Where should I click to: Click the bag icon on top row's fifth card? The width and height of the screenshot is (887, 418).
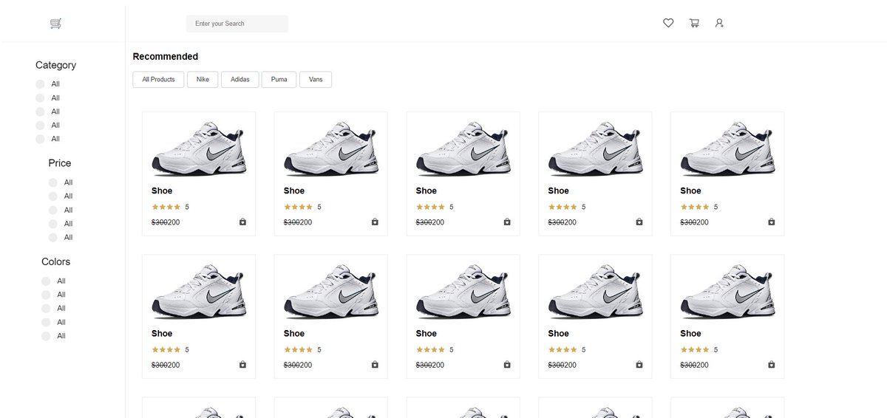772,222
